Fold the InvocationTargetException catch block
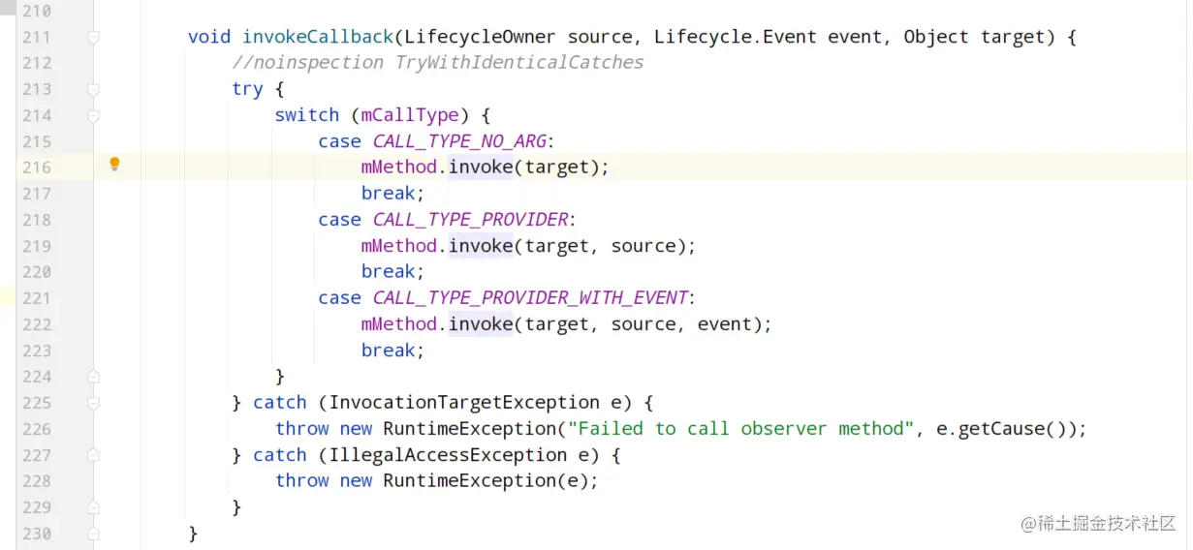This screenshot has width=1193, height=550. [94, 402]
